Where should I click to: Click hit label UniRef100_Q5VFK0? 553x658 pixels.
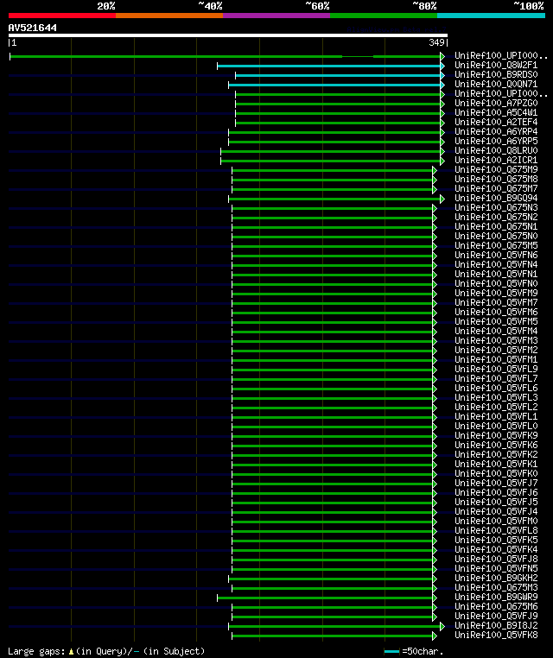pos(496,473)
